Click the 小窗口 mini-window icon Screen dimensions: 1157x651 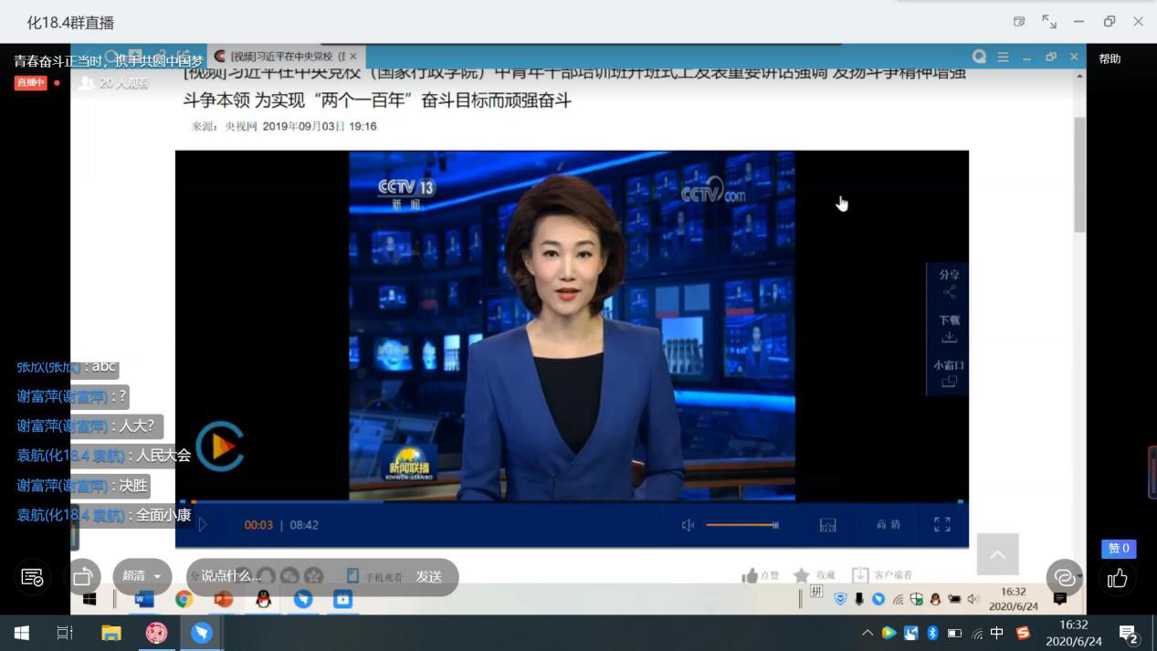point(949,373)
